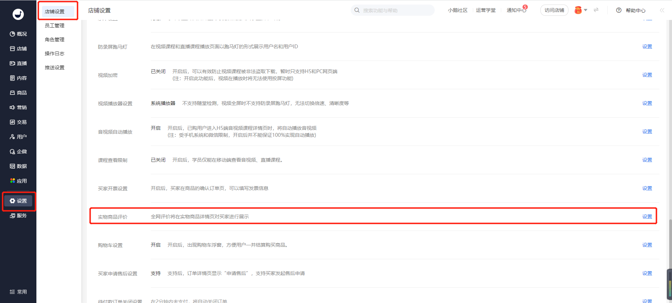Click 设置 for 买家申请售后设置
This screenshot has height=303, width=672.
[647, 273]
